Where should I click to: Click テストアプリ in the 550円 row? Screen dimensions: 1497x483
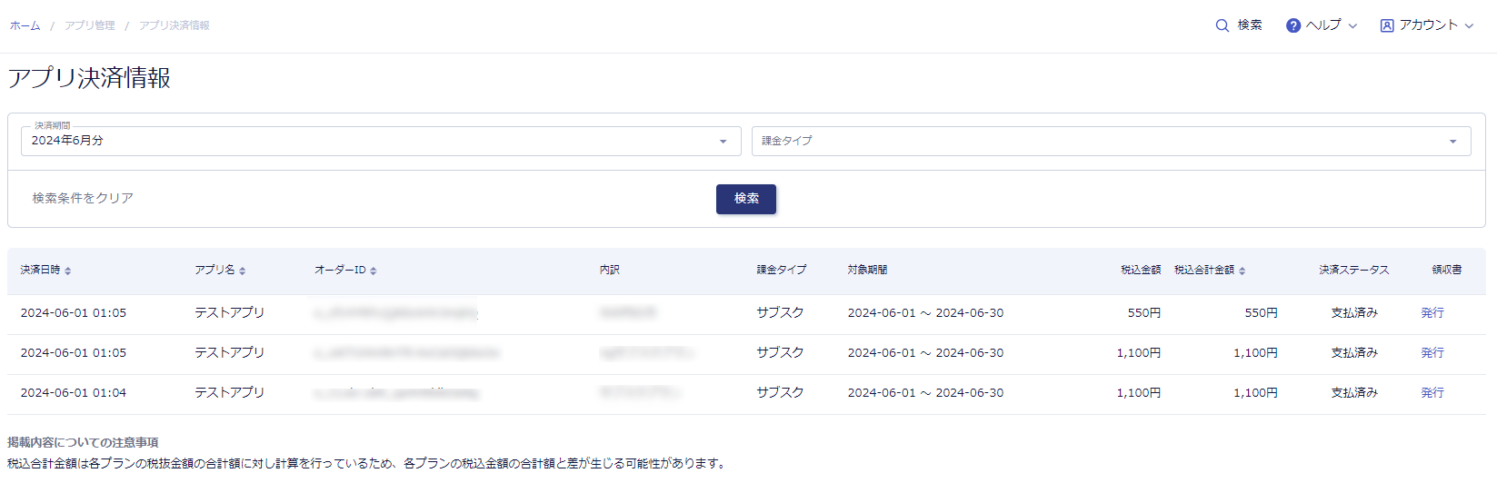click(229, 312)
